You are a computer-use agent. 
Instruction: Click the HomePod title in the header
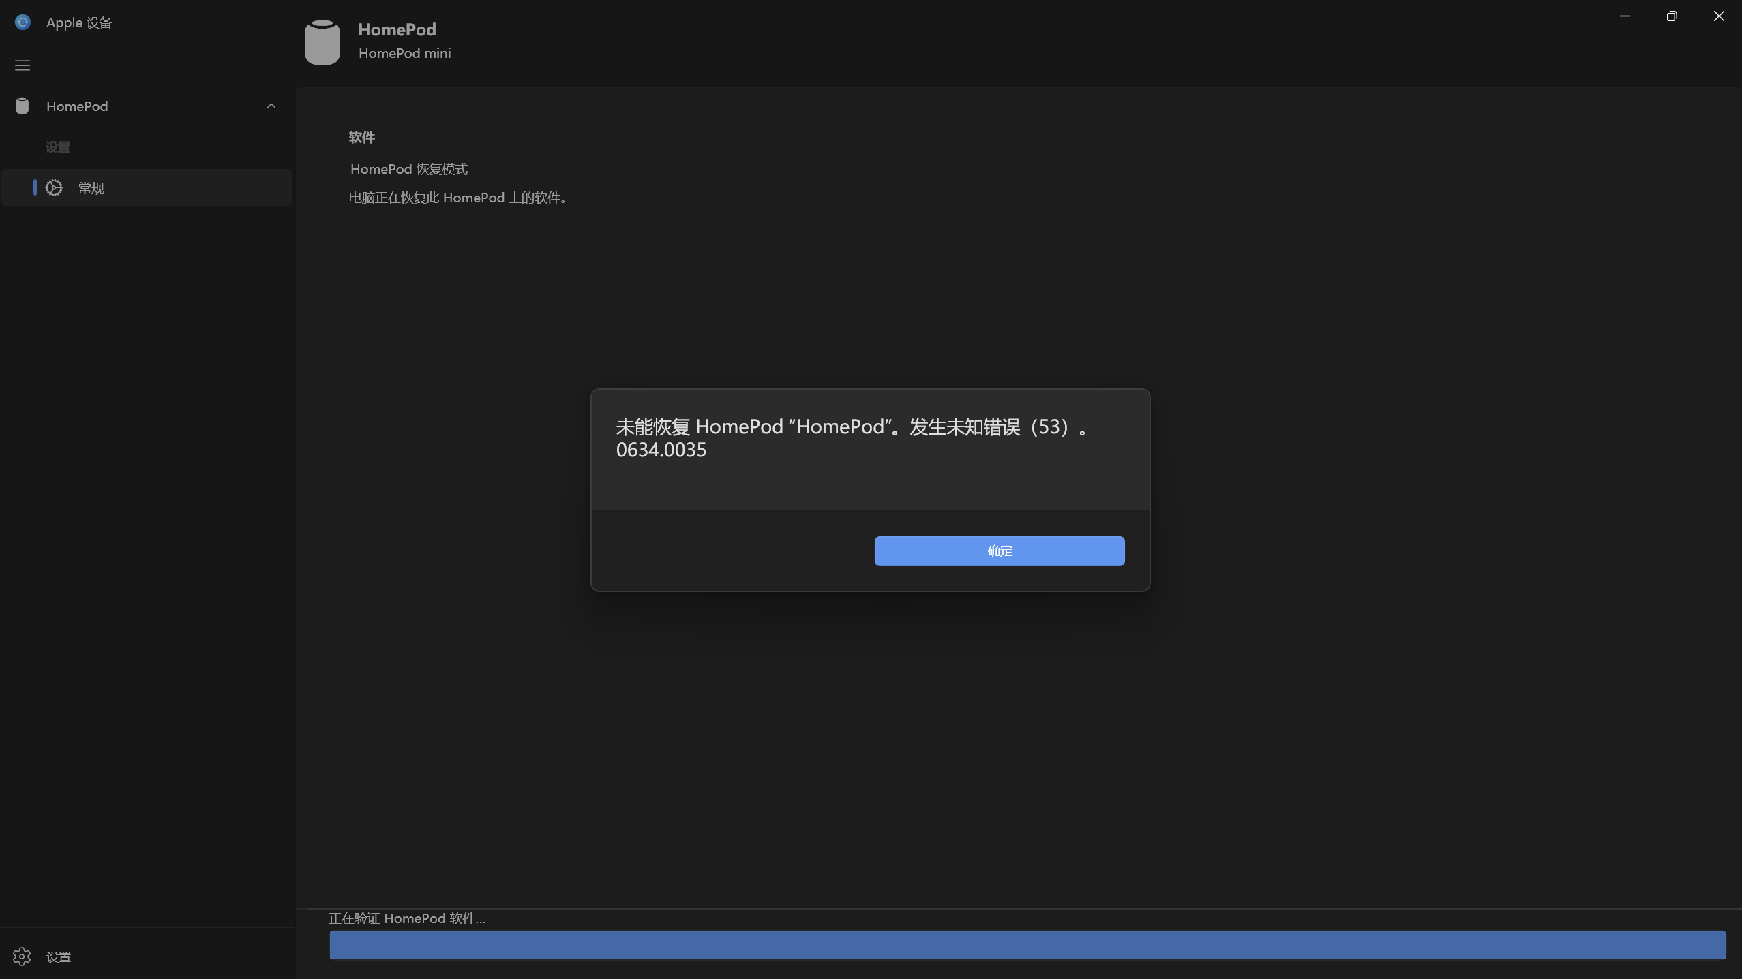(x=397, y=29)
